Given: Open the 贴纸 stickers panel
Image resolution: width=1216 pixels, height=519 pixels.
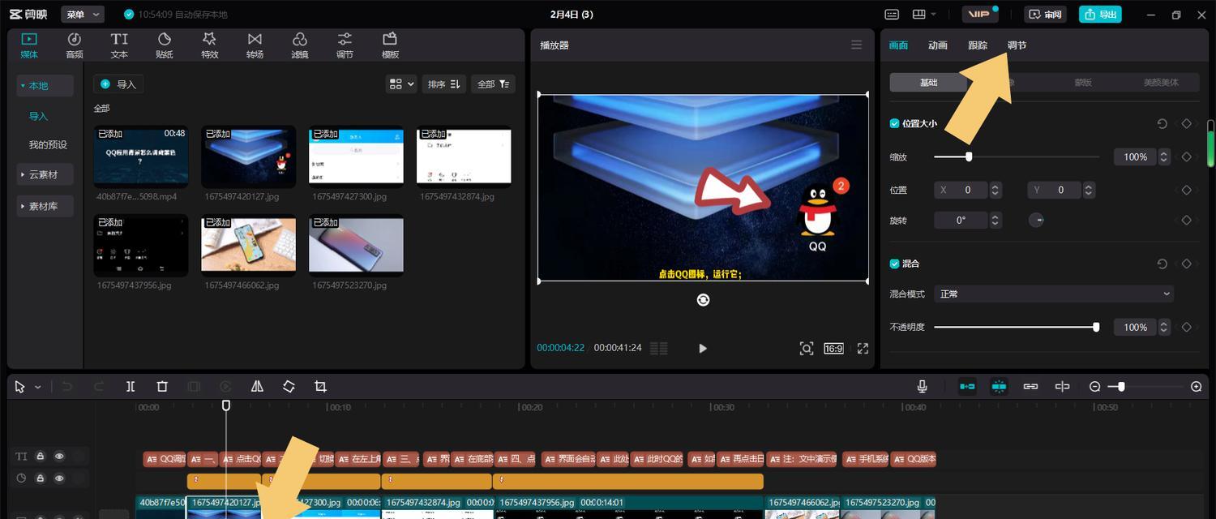Looking at the screenshot, I should [165, 45].
